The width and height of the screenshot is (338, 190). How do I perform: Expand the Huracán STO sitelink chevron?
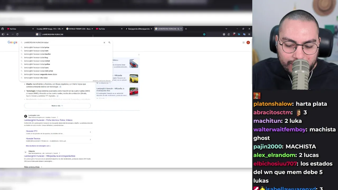click(x=90, y=132)
